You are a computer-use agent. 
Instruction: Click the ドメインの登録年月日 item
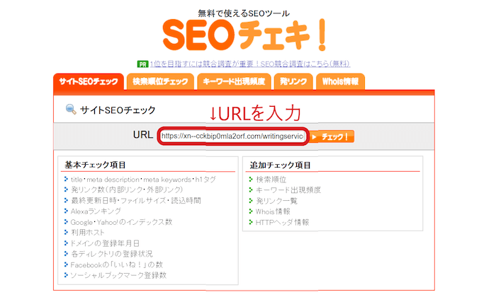(105, 243)
